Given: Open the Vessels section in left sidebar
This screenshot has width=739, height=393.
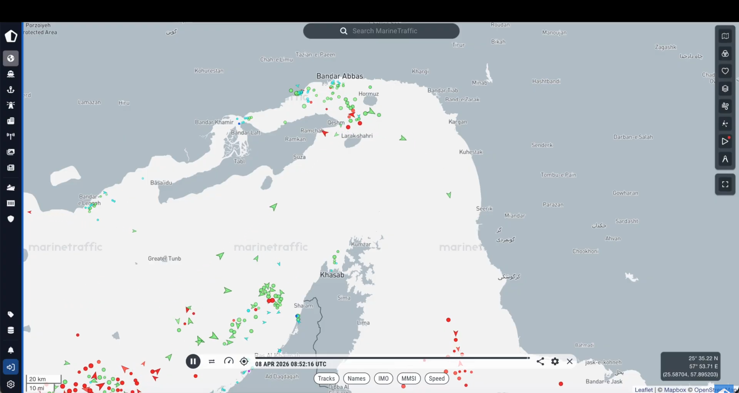Looking at the screenshot, I should click(x=11, y=74).
